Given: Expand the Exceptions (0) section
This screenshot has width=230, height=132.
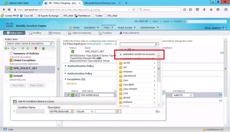Looking at the screenshot, I should 65,79.
